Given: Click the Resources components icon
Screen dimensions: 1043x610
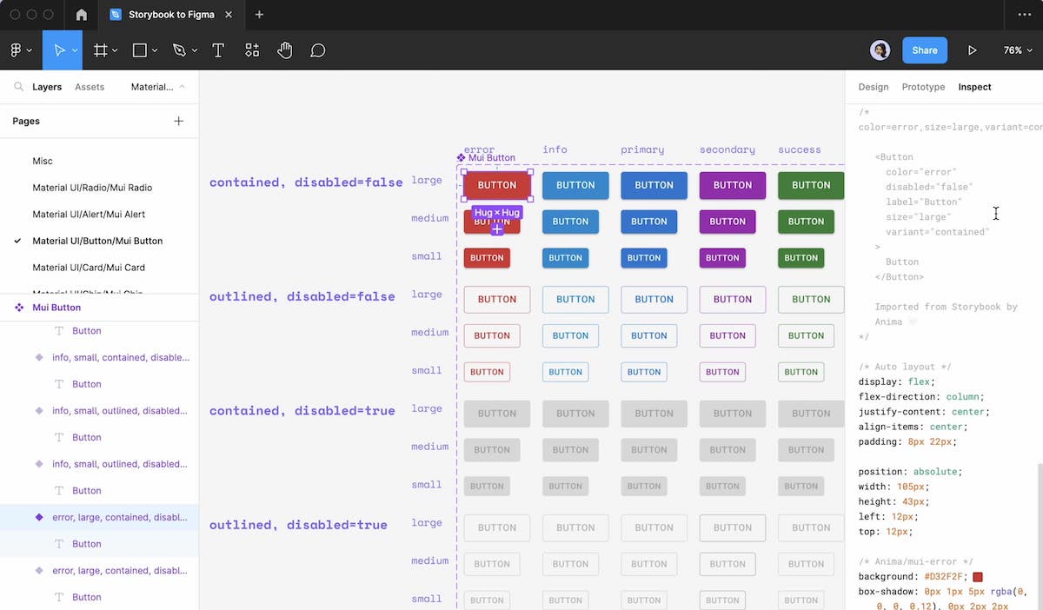Looking at the screenshot, I should pos(252,50).
